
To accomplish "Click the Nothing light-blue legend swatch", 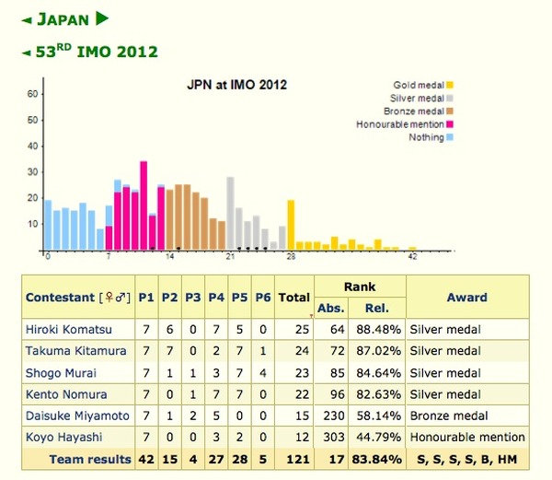I will pyautogui.click(x=450, y=137).
